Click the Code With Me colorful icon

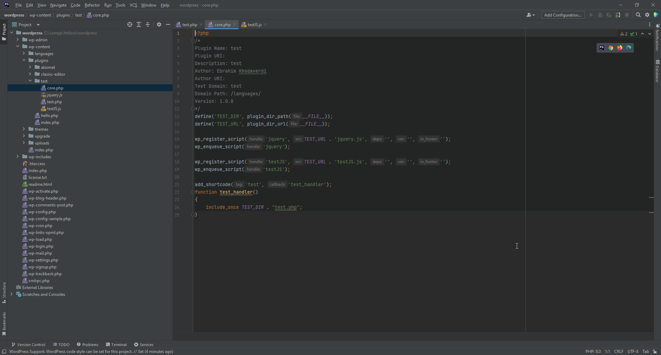(x=656, y=15)
